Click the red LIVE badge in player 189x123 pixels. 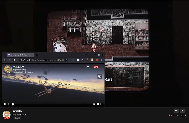(96, 67)
